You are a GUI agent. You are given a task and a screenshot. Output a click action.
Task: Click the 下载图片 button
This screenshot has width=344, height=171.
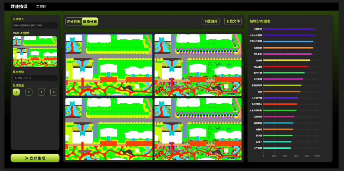tap(211, 21)
